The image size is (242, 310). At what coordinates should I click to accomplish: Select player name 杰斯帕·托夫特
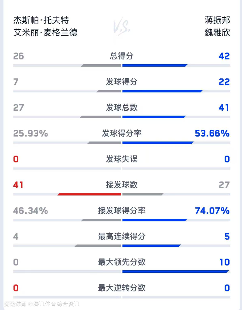coord(41,20)
